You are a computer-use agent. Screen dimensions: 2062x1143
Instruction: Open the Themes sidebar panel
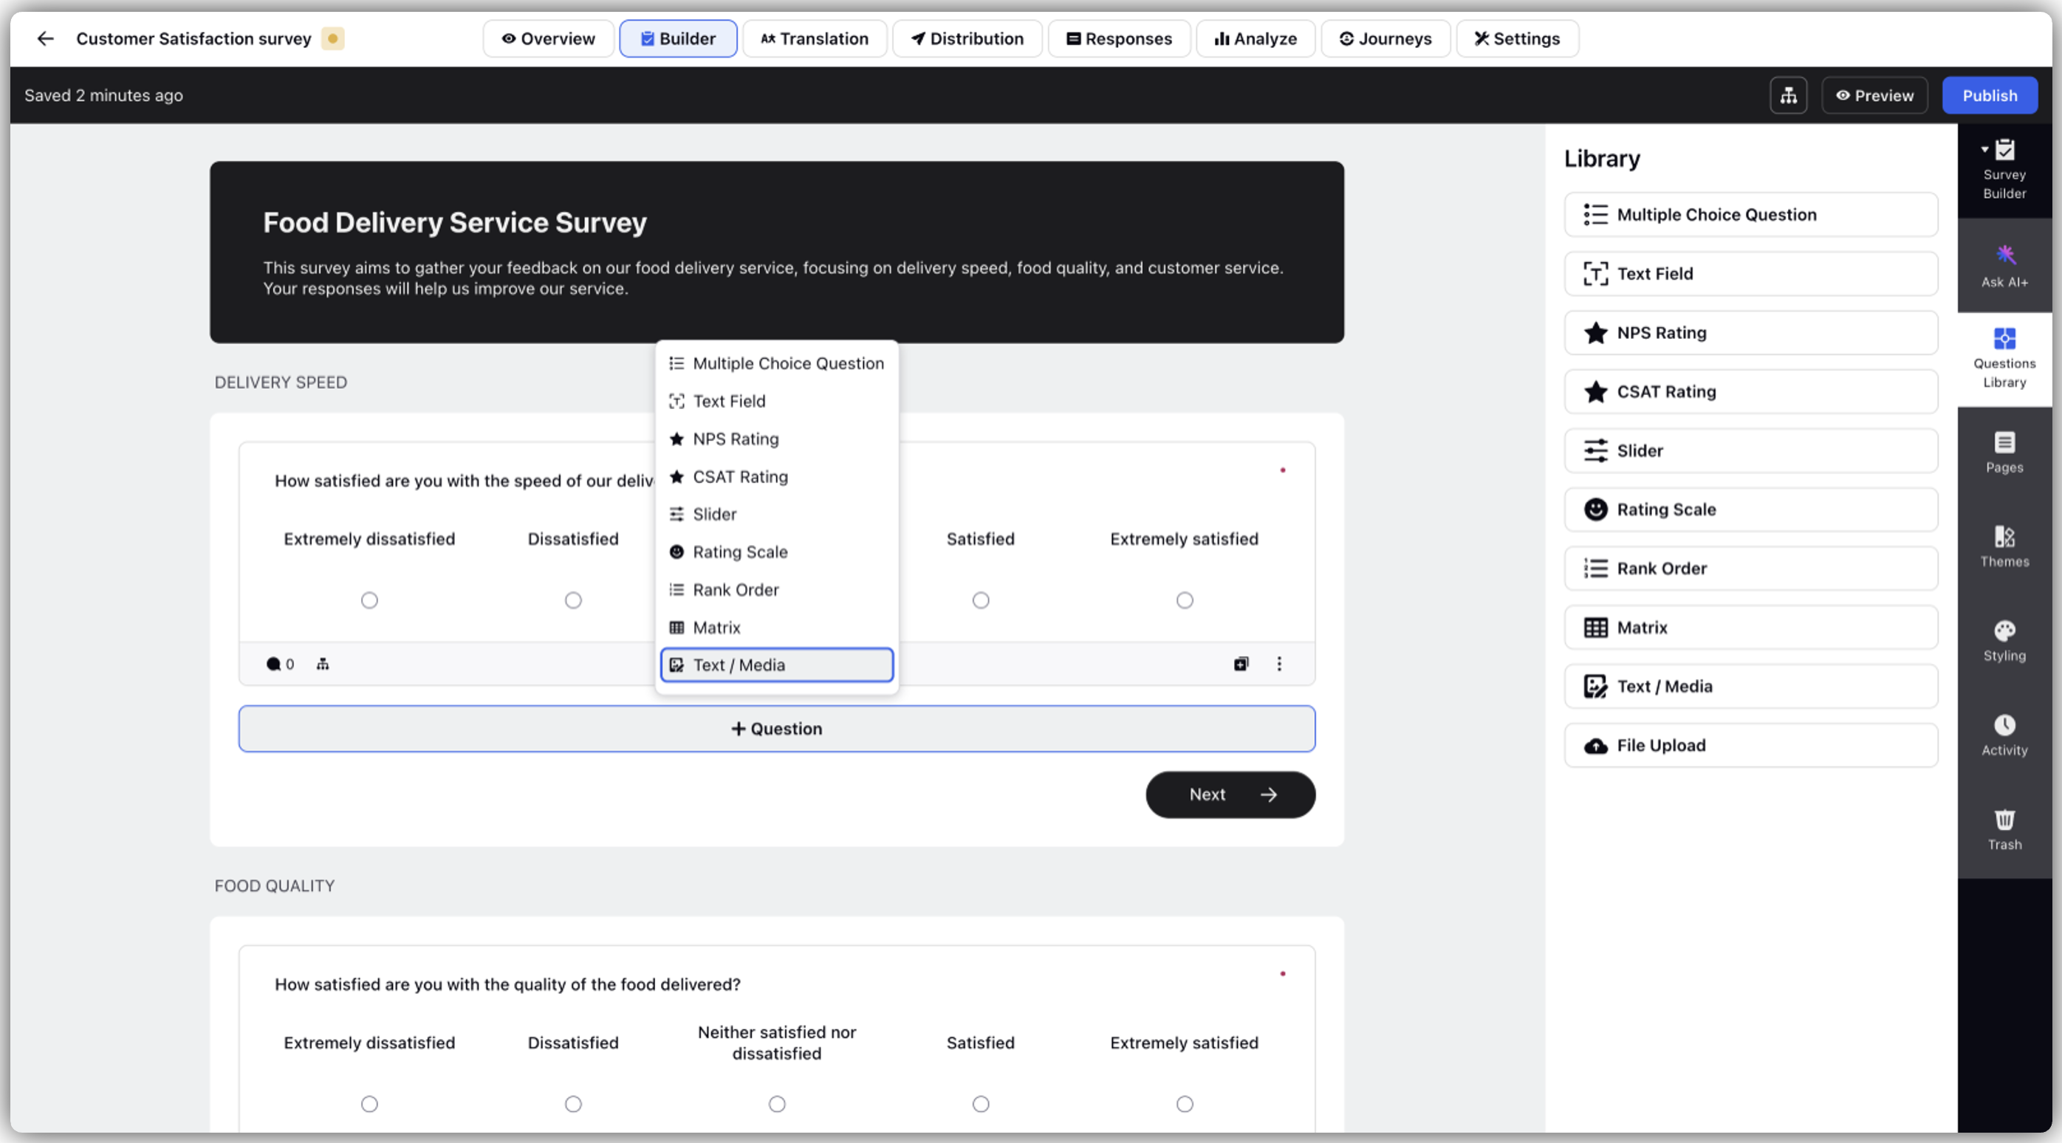(x=2004, y=547)
